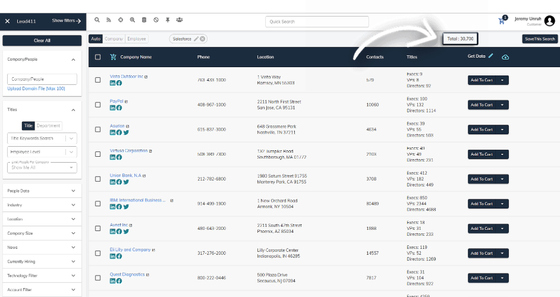
Task: Open the people group icon
Action: (x=180, y=20)
